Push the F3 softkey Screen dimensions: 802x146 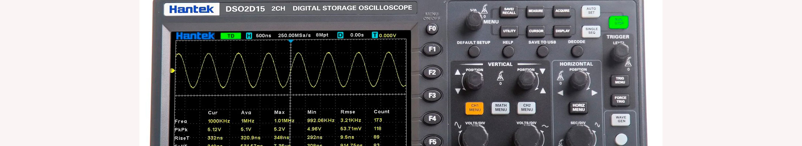coord(432,96)
